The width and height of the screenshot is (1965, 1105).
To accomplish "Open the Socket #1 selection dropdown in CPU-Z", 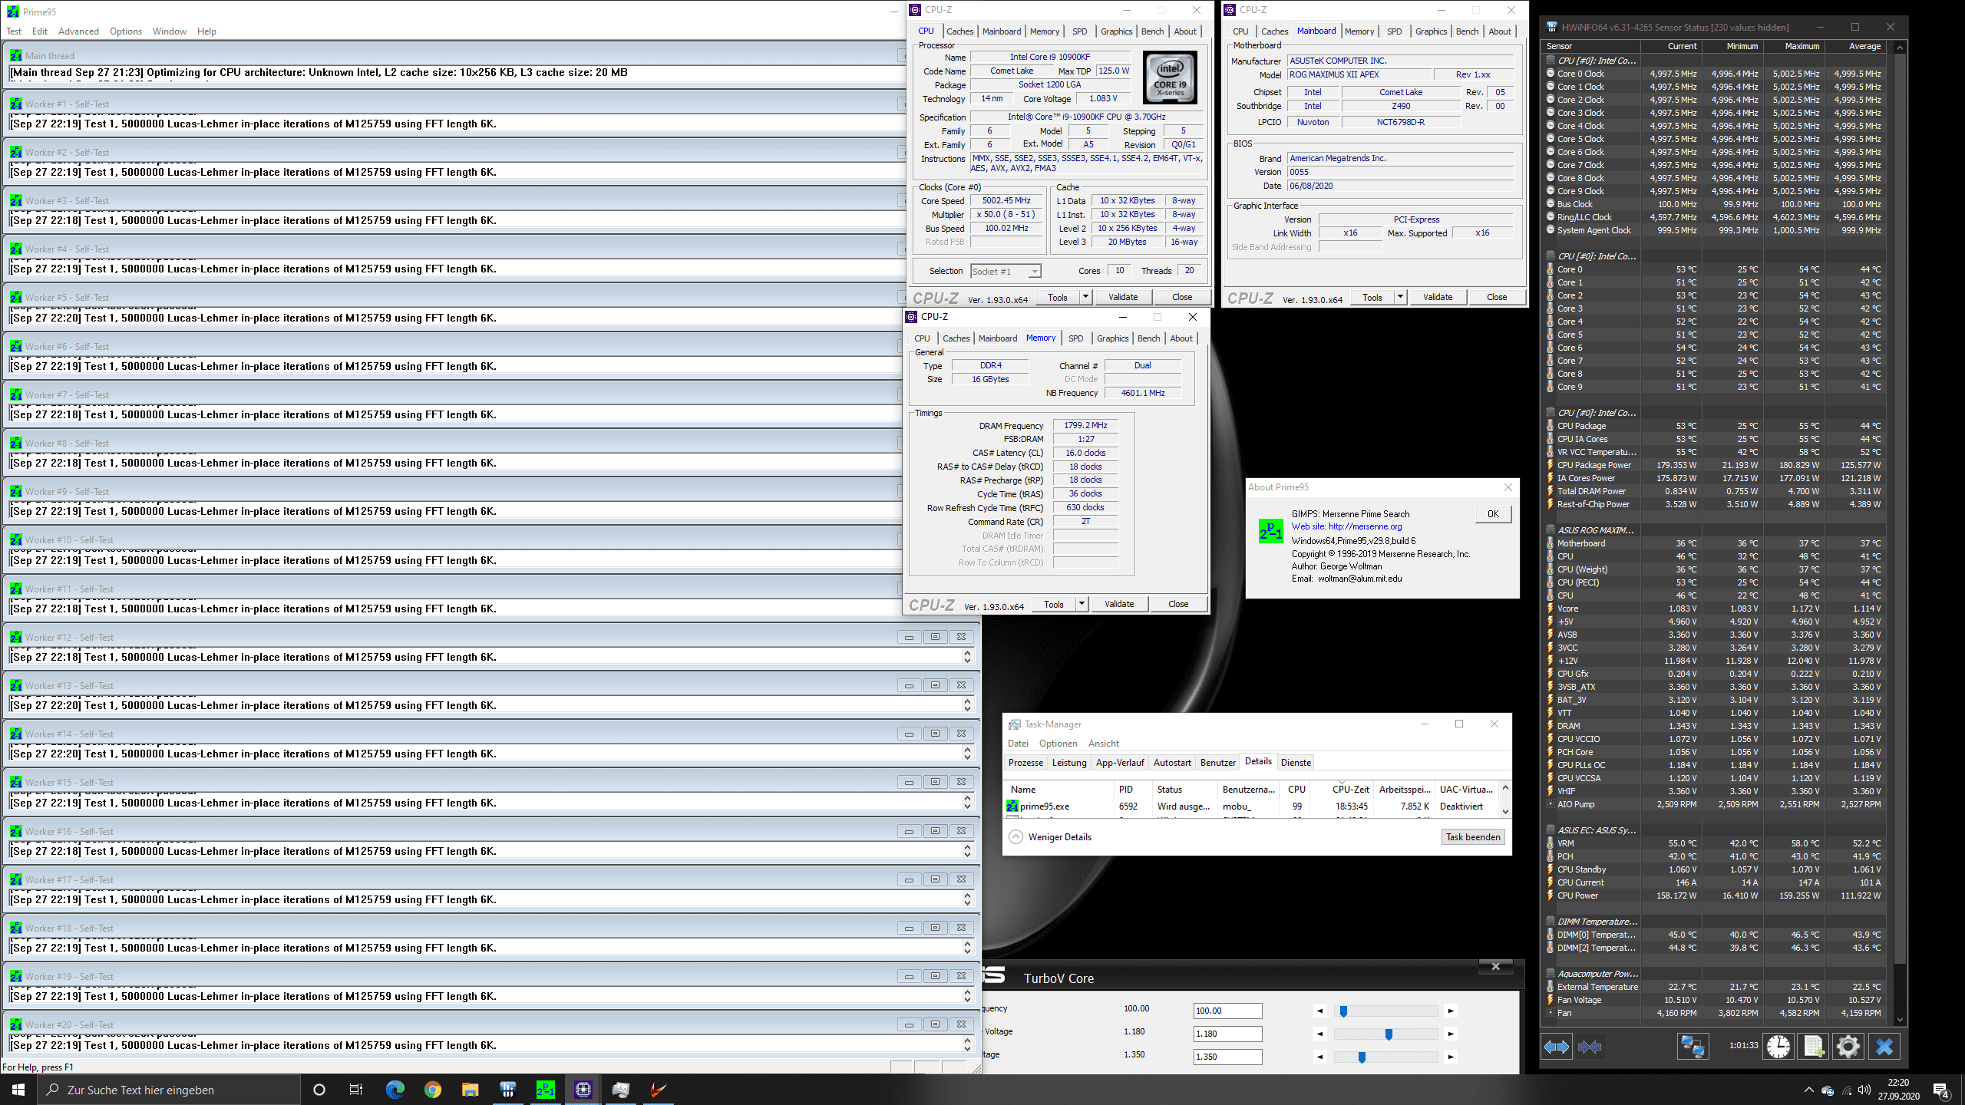I will 1035,271.
